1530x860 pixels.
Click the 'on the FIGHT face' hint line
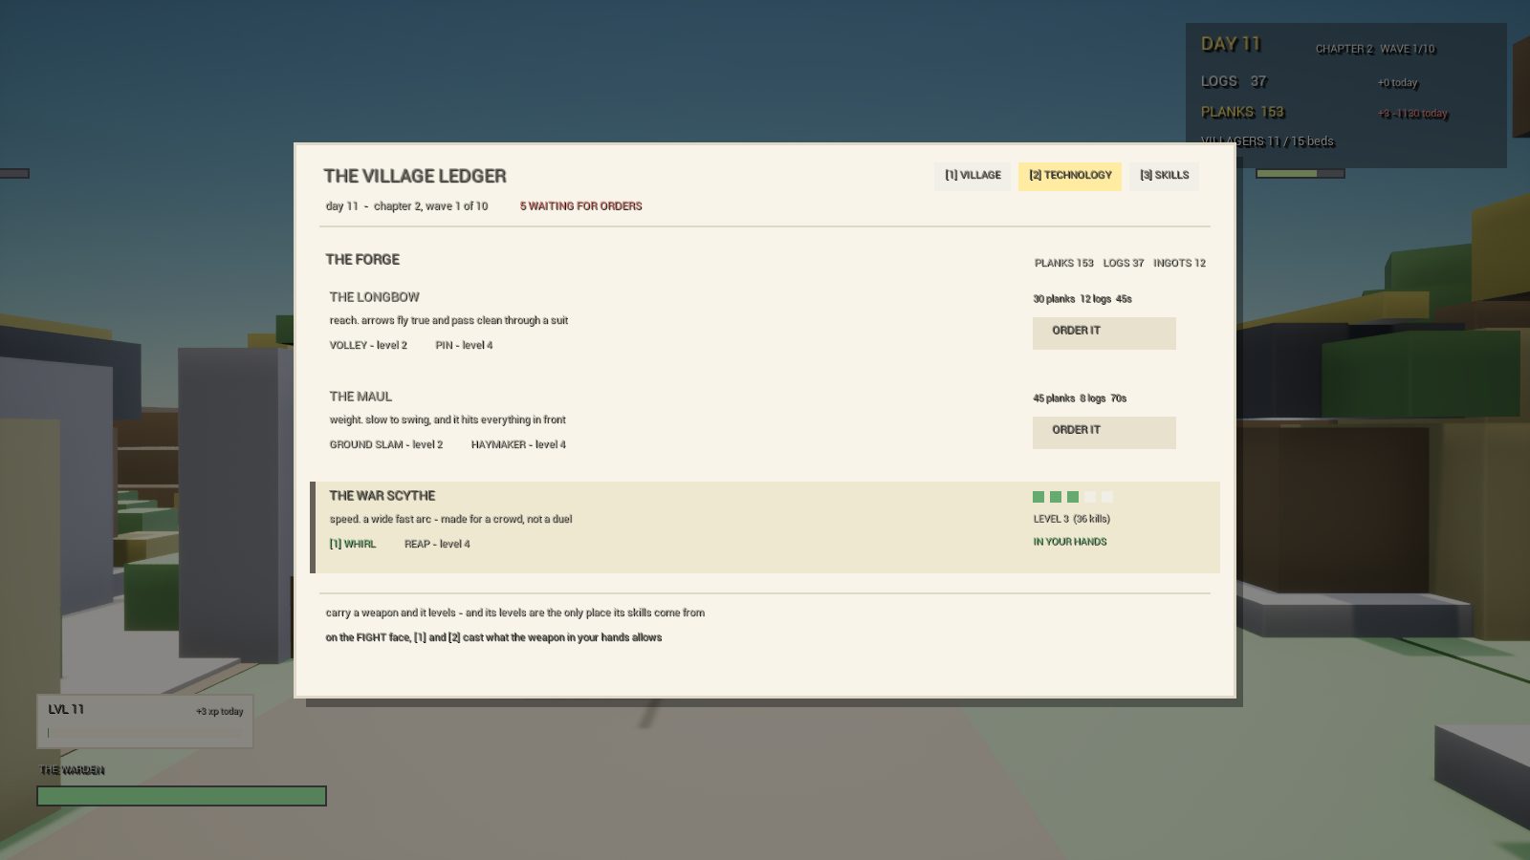click(x=493, y=638)
